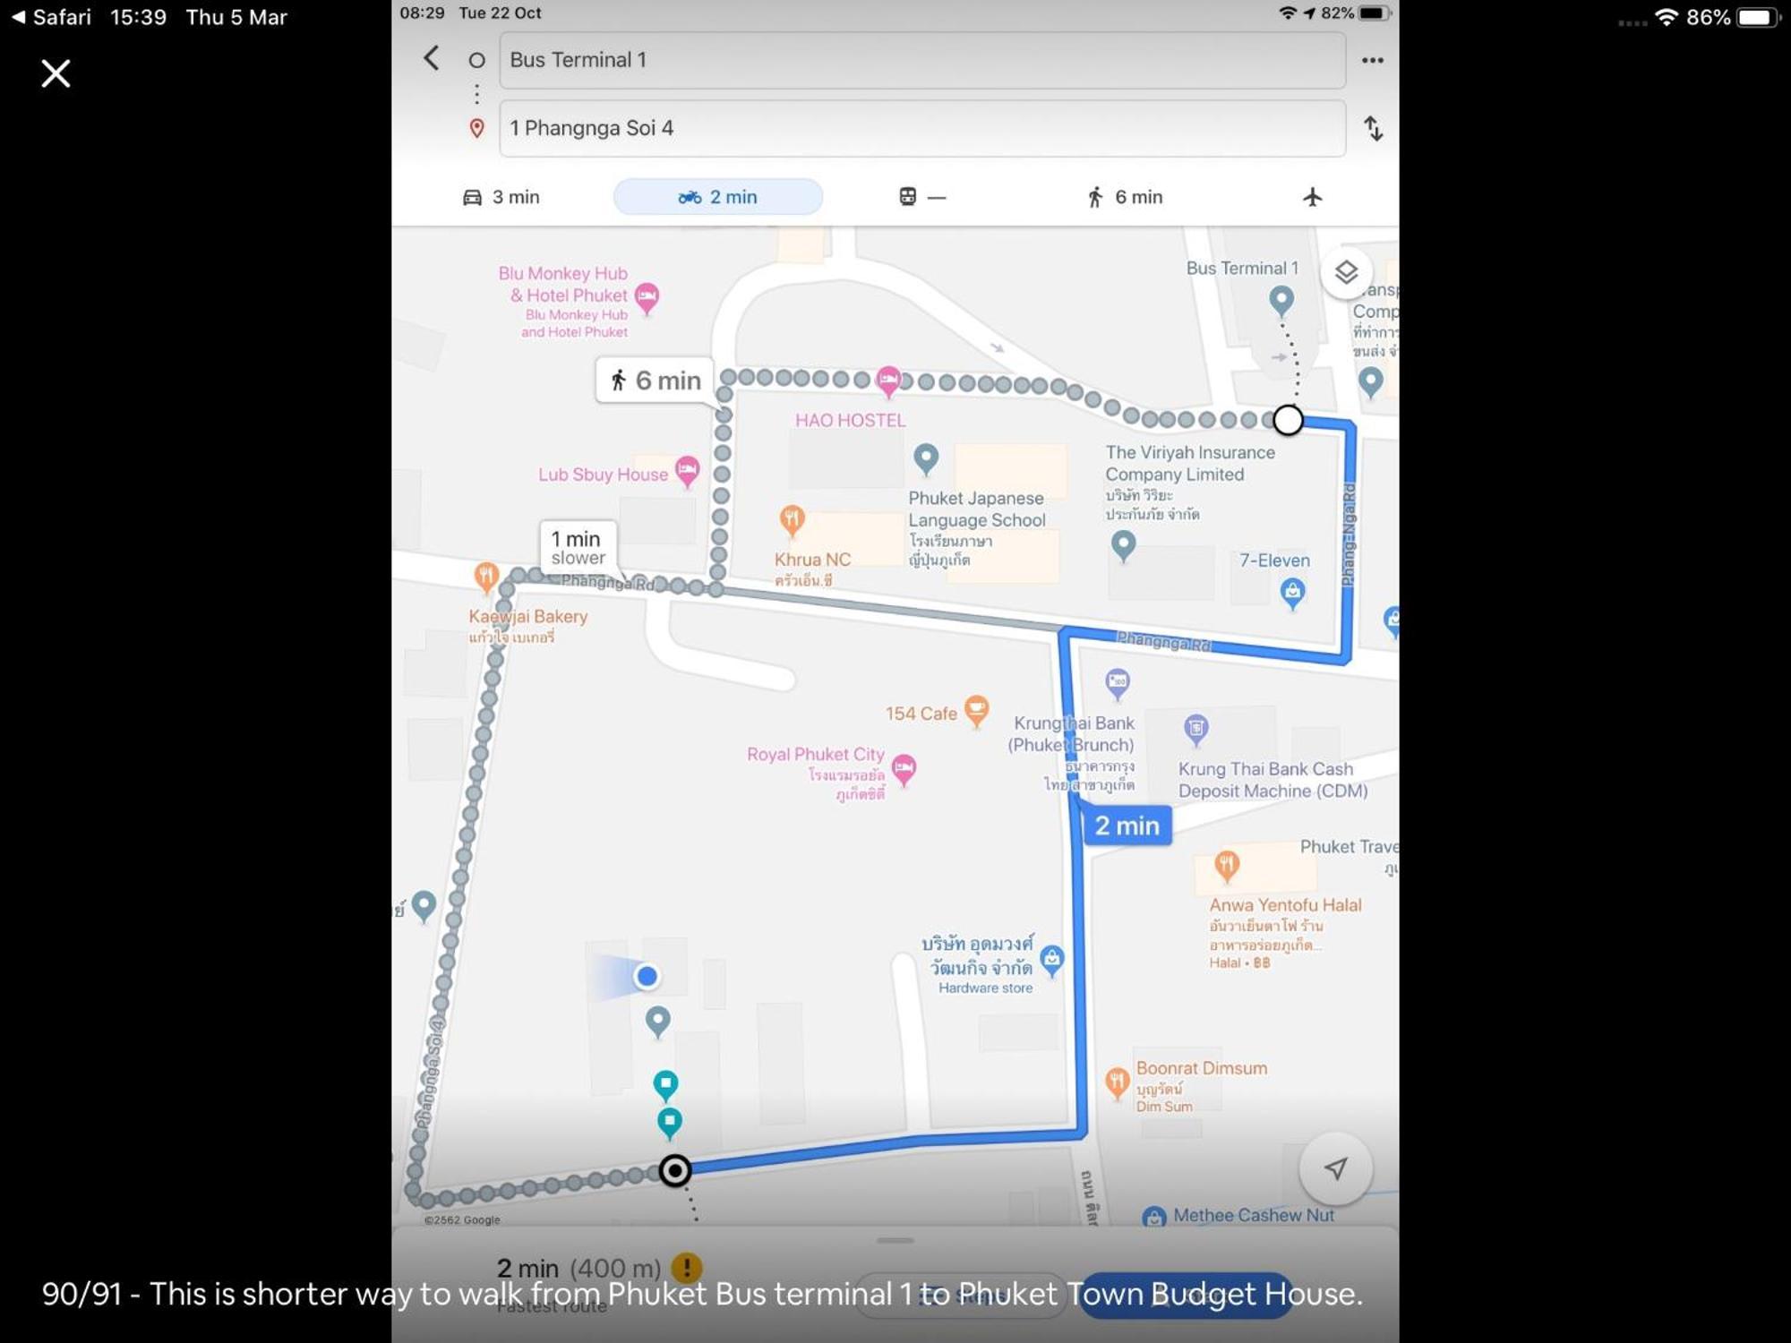
Task: Tap the my-location arrow button
Action: pyautogui.click(x=1335, y=1168)
